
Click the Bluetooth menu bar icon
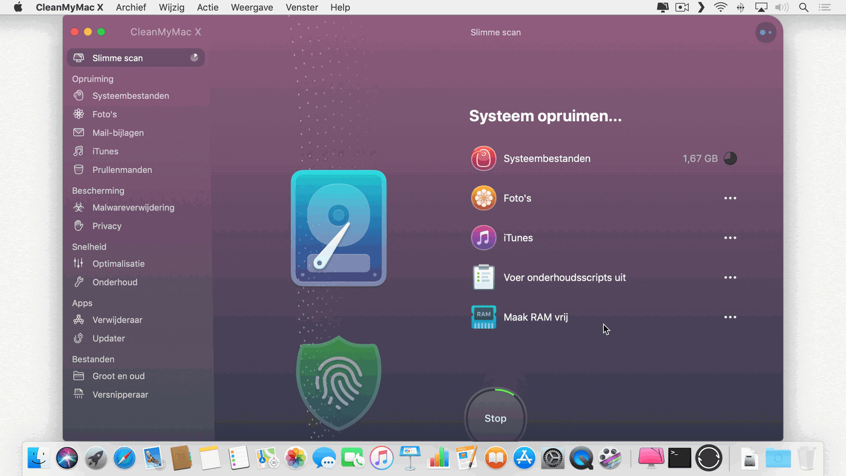click(x=741, y=7)
